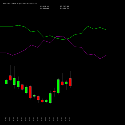Select the red candlestick above 29 Sep
Image resolution: width=125 pixels, height=125 pixels.
coord(10,78)
